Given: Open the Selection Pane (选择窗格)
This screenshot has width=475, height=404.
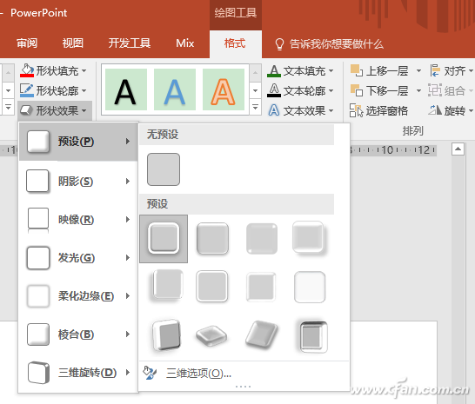Looking at the screenshot, I should (378, 110).
